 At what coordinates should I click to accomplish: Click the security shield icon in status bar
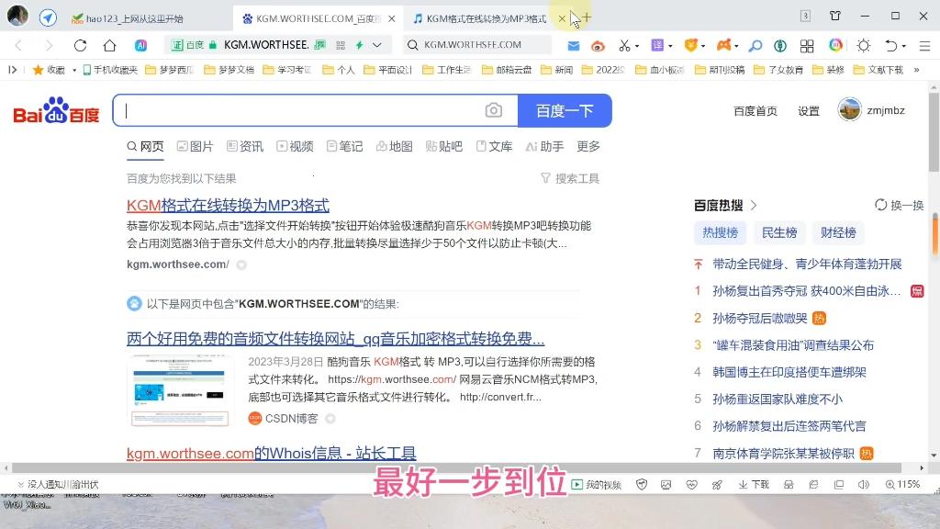point(642,485)
